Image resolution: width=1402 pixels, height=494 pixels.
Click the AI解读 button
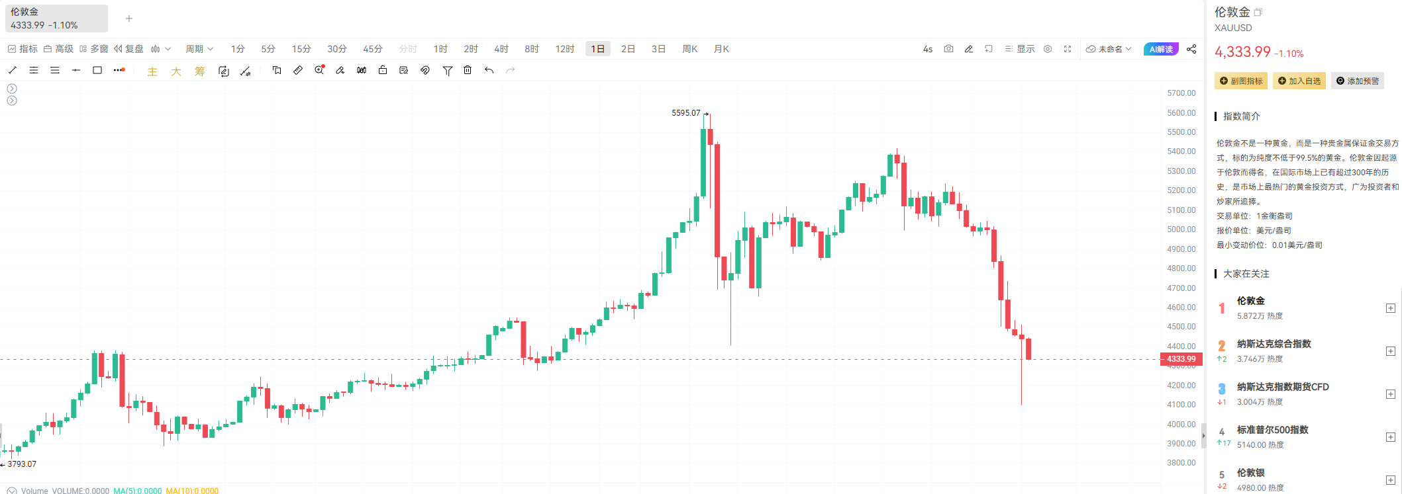[1160, 49]
